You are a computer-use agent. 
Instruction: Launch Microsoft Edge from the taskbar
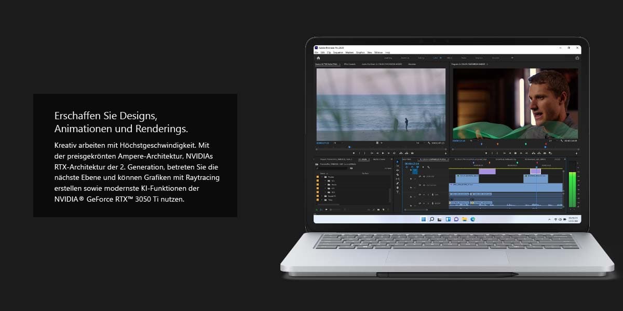pyautogui.click(x=472, y=219)
